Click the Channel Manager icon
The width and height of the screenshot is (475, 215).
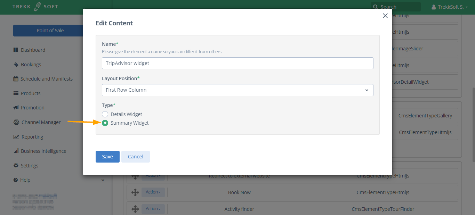(x=16, y=122)
